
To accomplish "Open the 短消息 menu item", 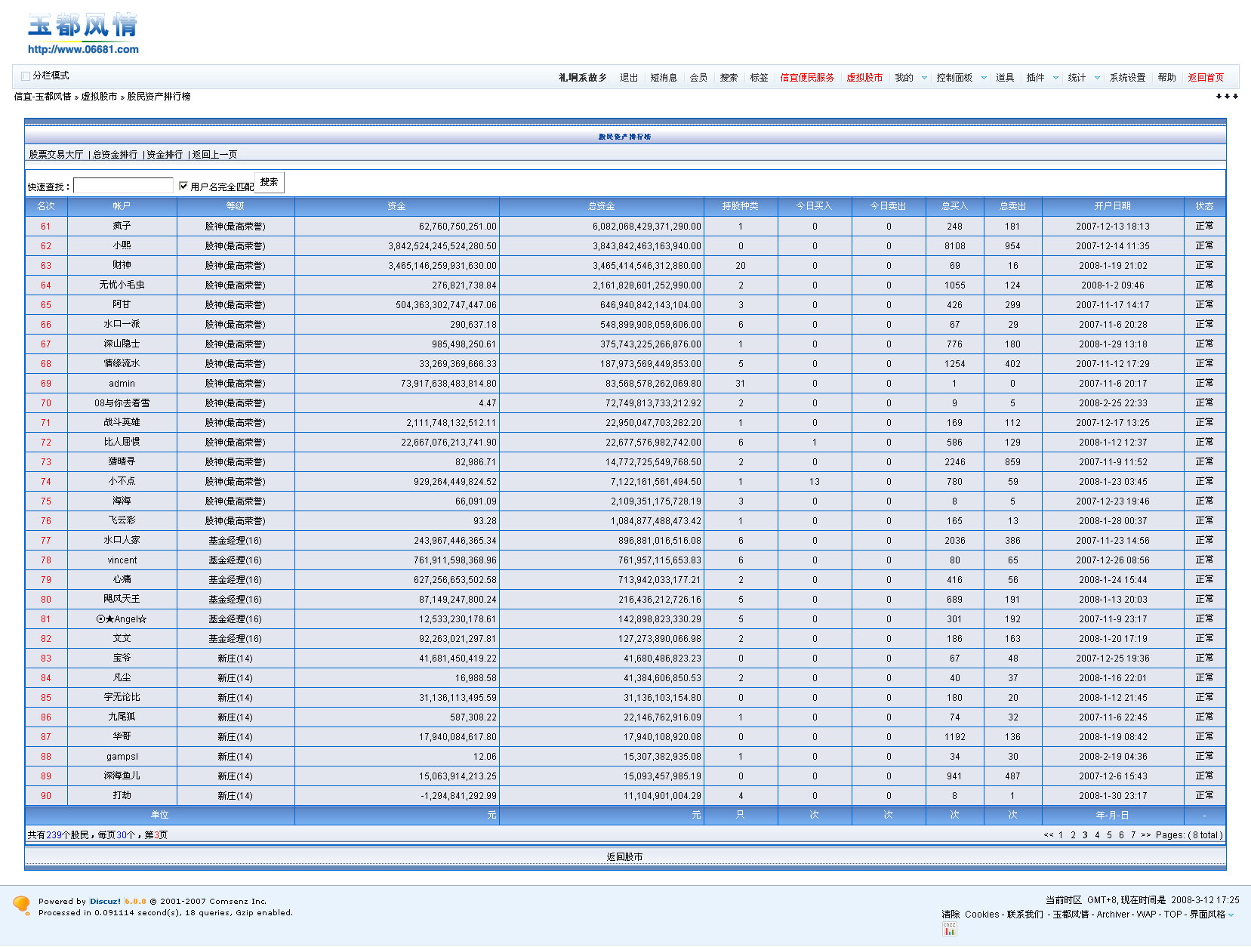I will click(x=664, y=78).
